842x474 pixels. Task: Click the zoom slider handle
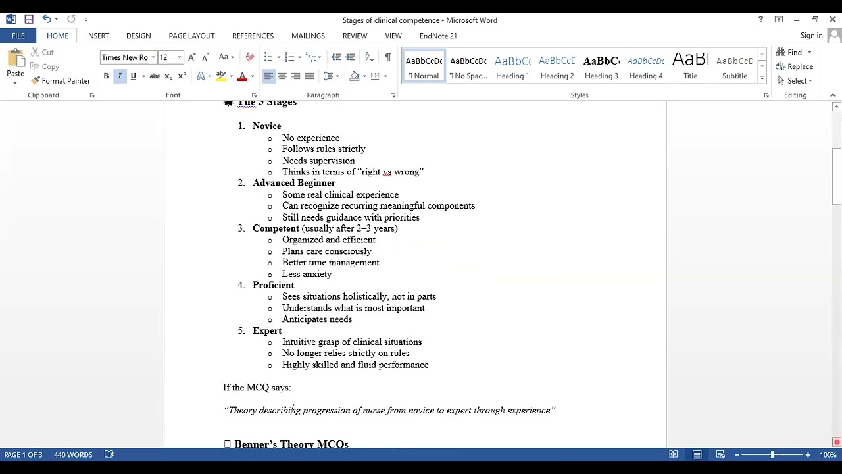point(772,455)
